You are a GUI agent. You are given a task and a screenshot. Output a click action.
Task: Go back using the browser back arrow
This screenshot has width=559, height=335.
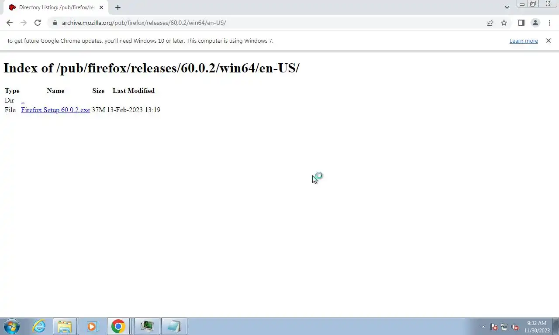tap(10, 23)
